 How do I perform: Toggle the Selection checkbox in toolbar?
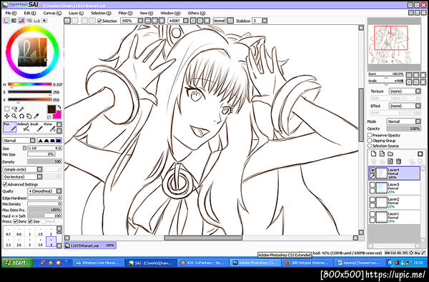coord(99,21)
